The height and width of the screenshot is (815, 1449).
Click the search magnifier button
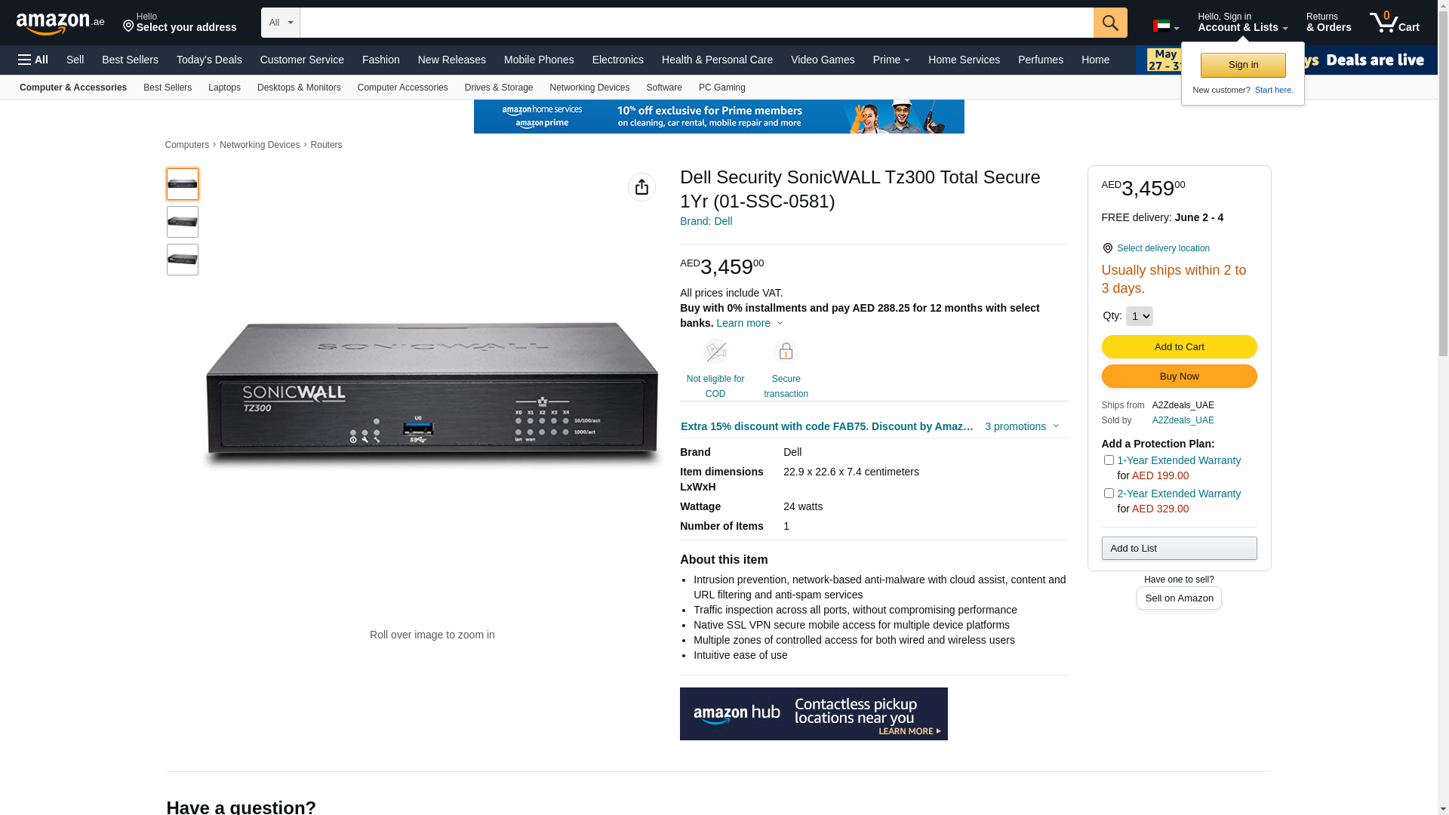click(1109, 23)
